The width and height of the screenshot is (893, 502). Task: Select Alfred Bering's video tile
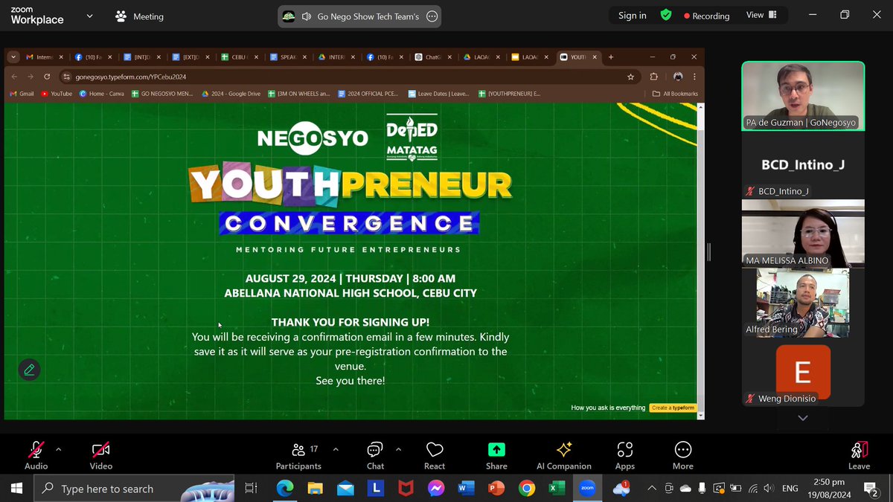click(803, 302)
